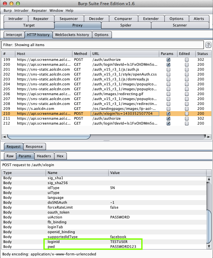Viewport: 213px width, 258px height.
Task: Open the Alerts tab
Action: click(199, 19)
